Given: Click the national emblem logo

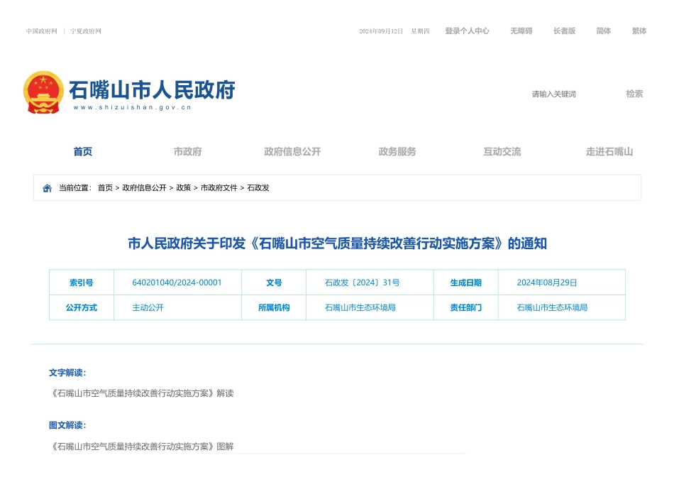Looking at the screenshot, I should 43,92.
